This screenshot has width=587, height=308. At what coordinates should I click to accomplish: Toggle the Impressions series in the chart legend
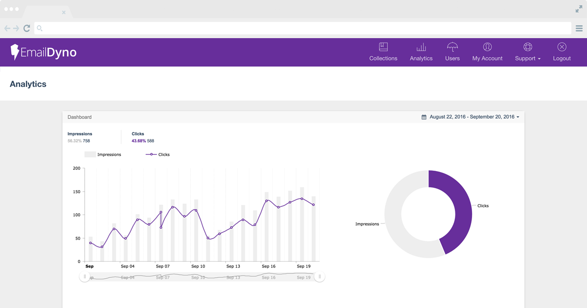pyautogui.click(x=103, y=154)
